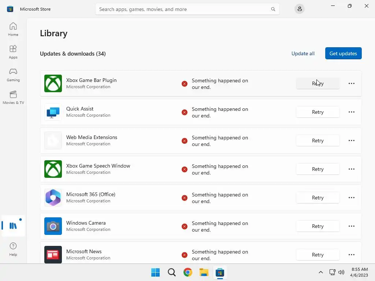Select the Microsoft News title text
This screenshot has width=375, height=281.
pos(84,251)
